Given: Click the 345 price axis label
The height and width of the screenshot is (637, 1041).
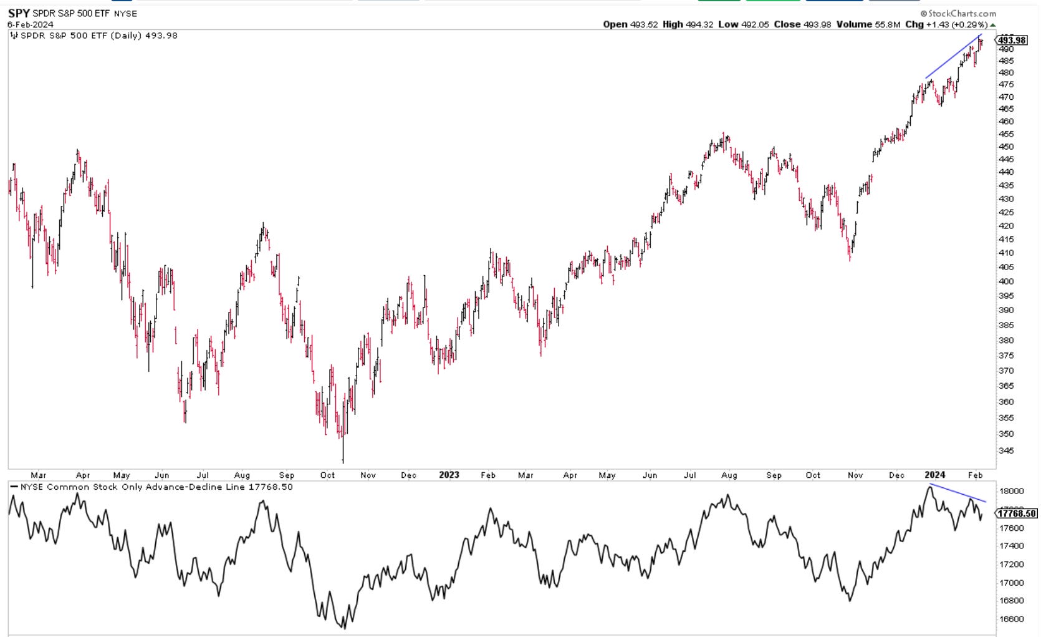Looking at the screenshot, I should pyautogui.click(x=1006, y=450).
